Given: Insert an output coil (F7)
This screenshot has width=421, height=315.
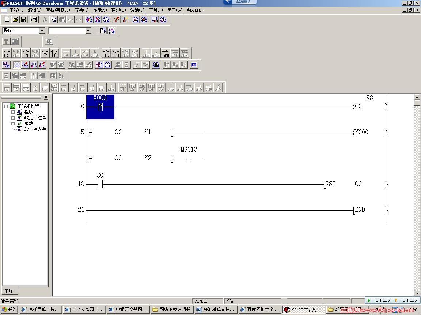Looking at the screenshot, I should pos(45,53).
